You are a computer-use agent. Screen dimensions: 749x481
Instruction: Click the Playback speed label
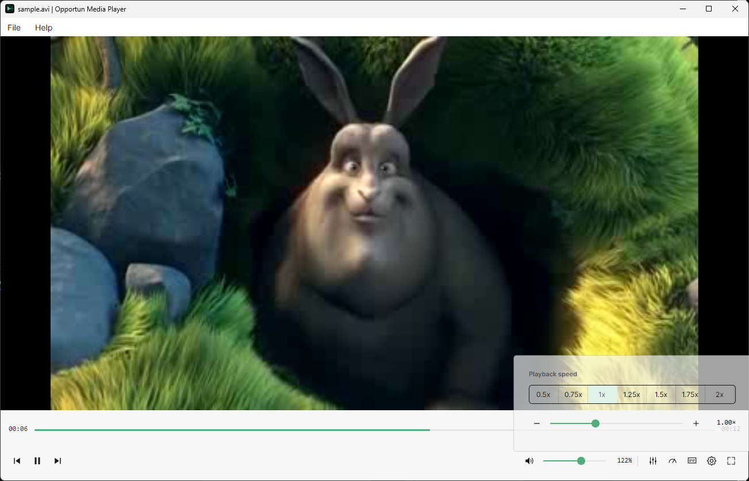coord(553,374)
